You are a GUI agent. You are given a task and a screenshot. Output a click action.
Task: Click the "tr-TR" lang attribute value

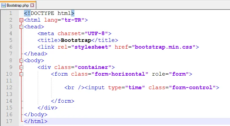pyautogui.click(x=73, y=20)
